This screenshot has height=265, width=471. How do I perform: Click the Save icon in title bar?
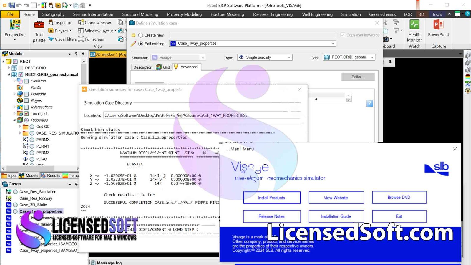pos(12,5)
